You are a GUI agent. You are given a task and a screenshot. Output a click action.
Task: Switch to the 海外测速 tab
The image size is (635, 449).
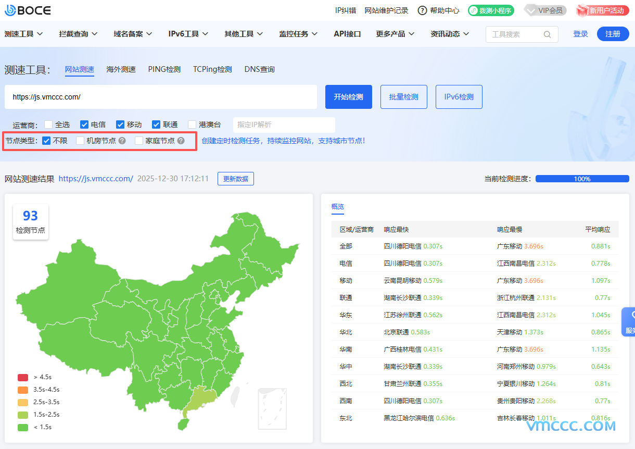[121, 69]
